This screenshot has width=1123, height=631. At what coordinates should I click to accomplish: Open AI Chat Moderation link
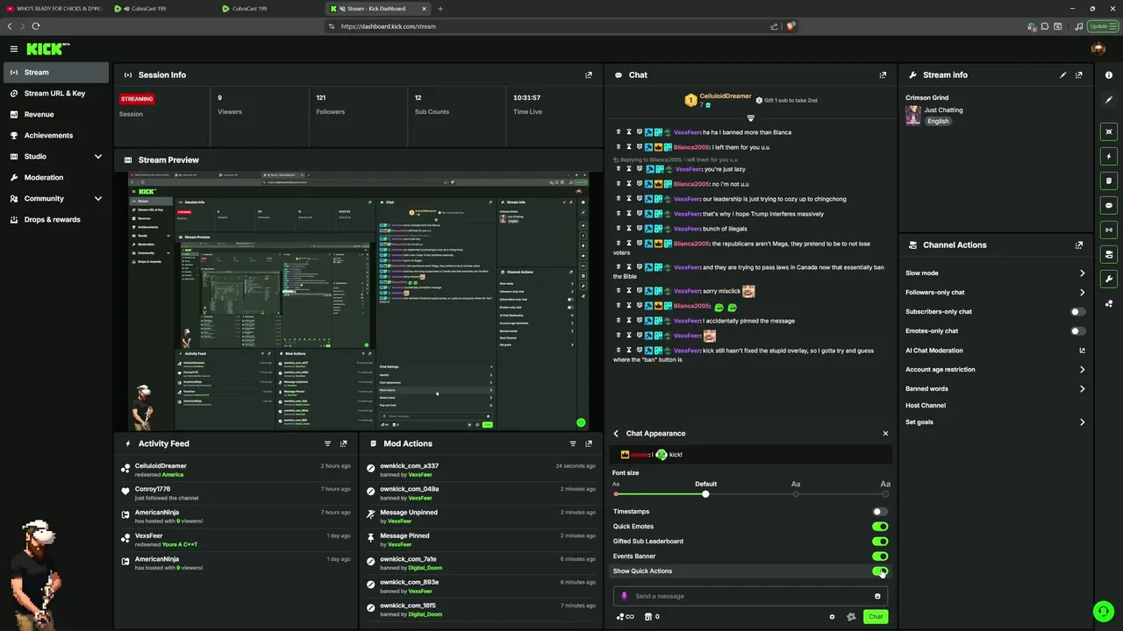(995, 351)
